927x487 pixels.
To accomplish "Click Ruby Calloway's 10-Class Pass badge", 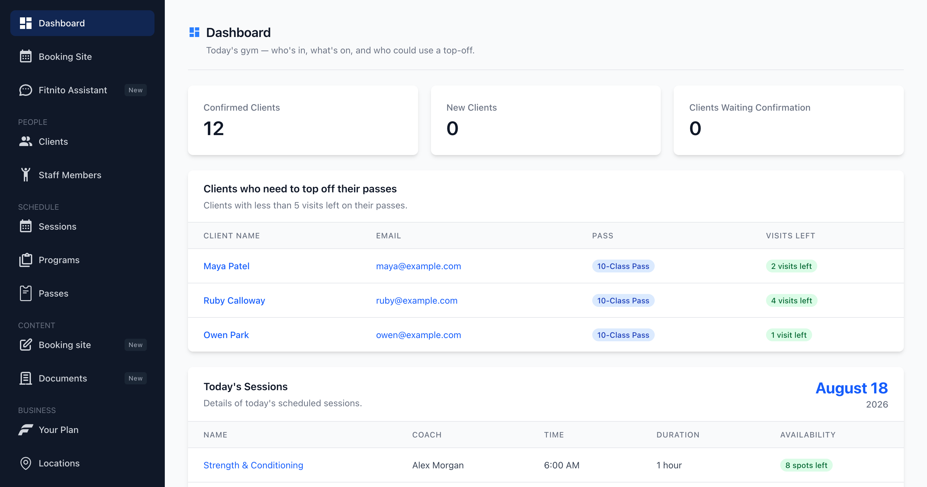I will click(623, 300).
